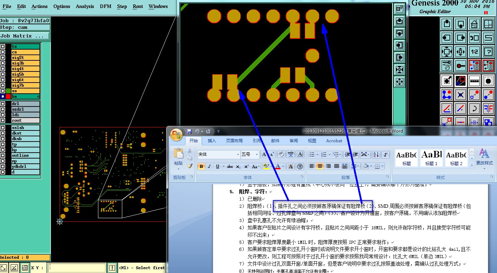The image size is (497, 273).
Task: Apply the 标题 1 style in Word
Action: click(x=432, y=158)
